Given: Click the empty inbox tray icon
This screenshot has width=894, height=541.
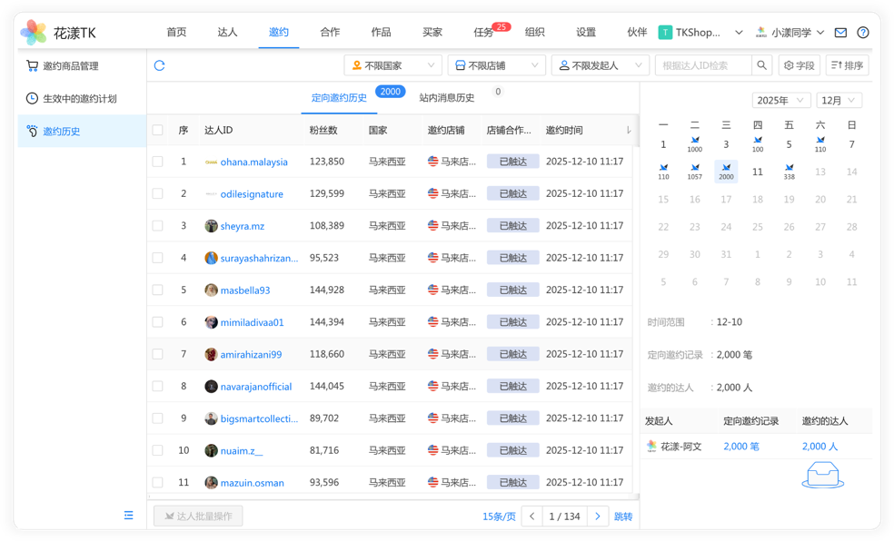Looking at the screenshot, I should [x=822, y=476].
